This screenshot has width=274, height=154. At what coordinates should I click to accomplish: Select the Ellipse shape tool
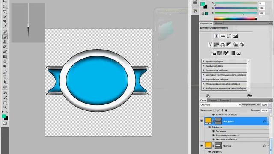5,87
